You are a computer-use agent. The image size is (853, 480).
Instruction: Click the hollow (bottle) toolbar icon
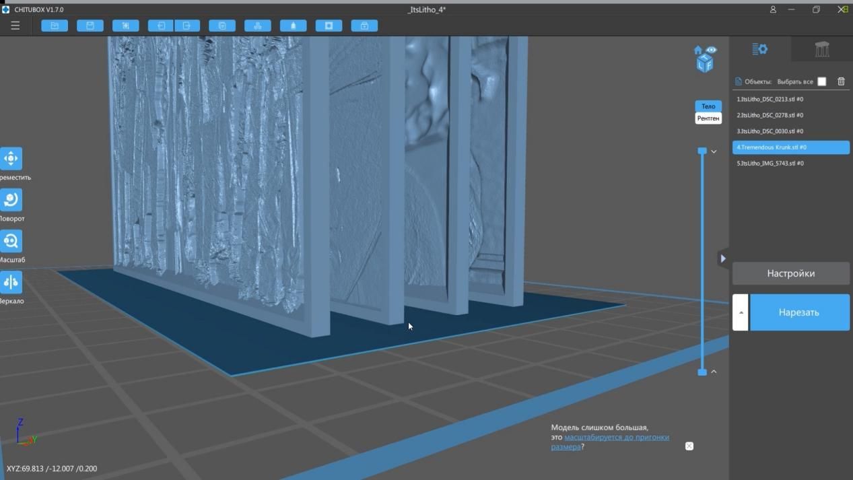tap(293, 26)
